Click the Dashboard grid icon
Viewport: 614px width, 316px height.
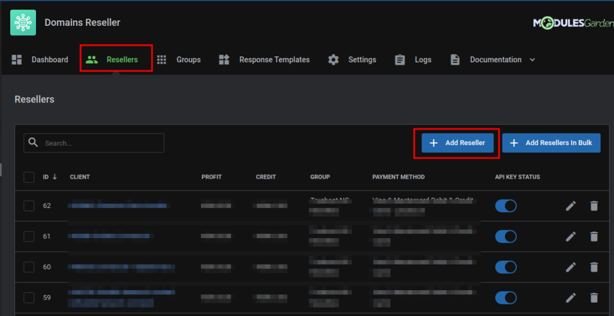[16, 60]
